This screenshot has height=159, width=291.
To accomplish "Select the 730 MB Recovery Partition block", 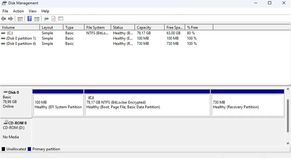I will [x=247, y=105].
